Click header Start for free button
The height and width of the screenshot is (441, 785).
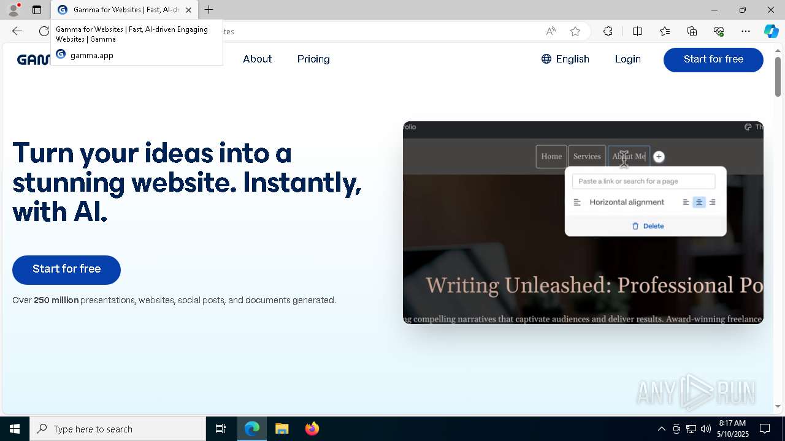[x=713, y=59]
